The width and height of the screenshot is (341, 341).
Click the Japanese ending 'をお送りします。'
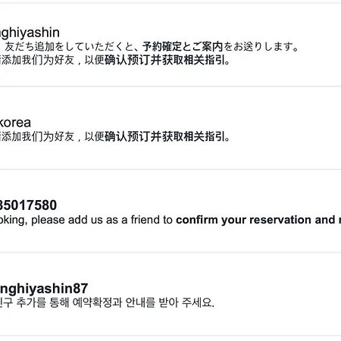[261, 47]
